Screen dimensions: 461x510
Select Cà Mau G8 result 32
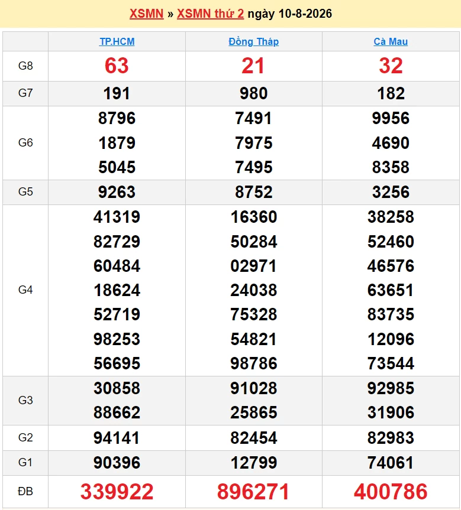click(x=391, y=66)
